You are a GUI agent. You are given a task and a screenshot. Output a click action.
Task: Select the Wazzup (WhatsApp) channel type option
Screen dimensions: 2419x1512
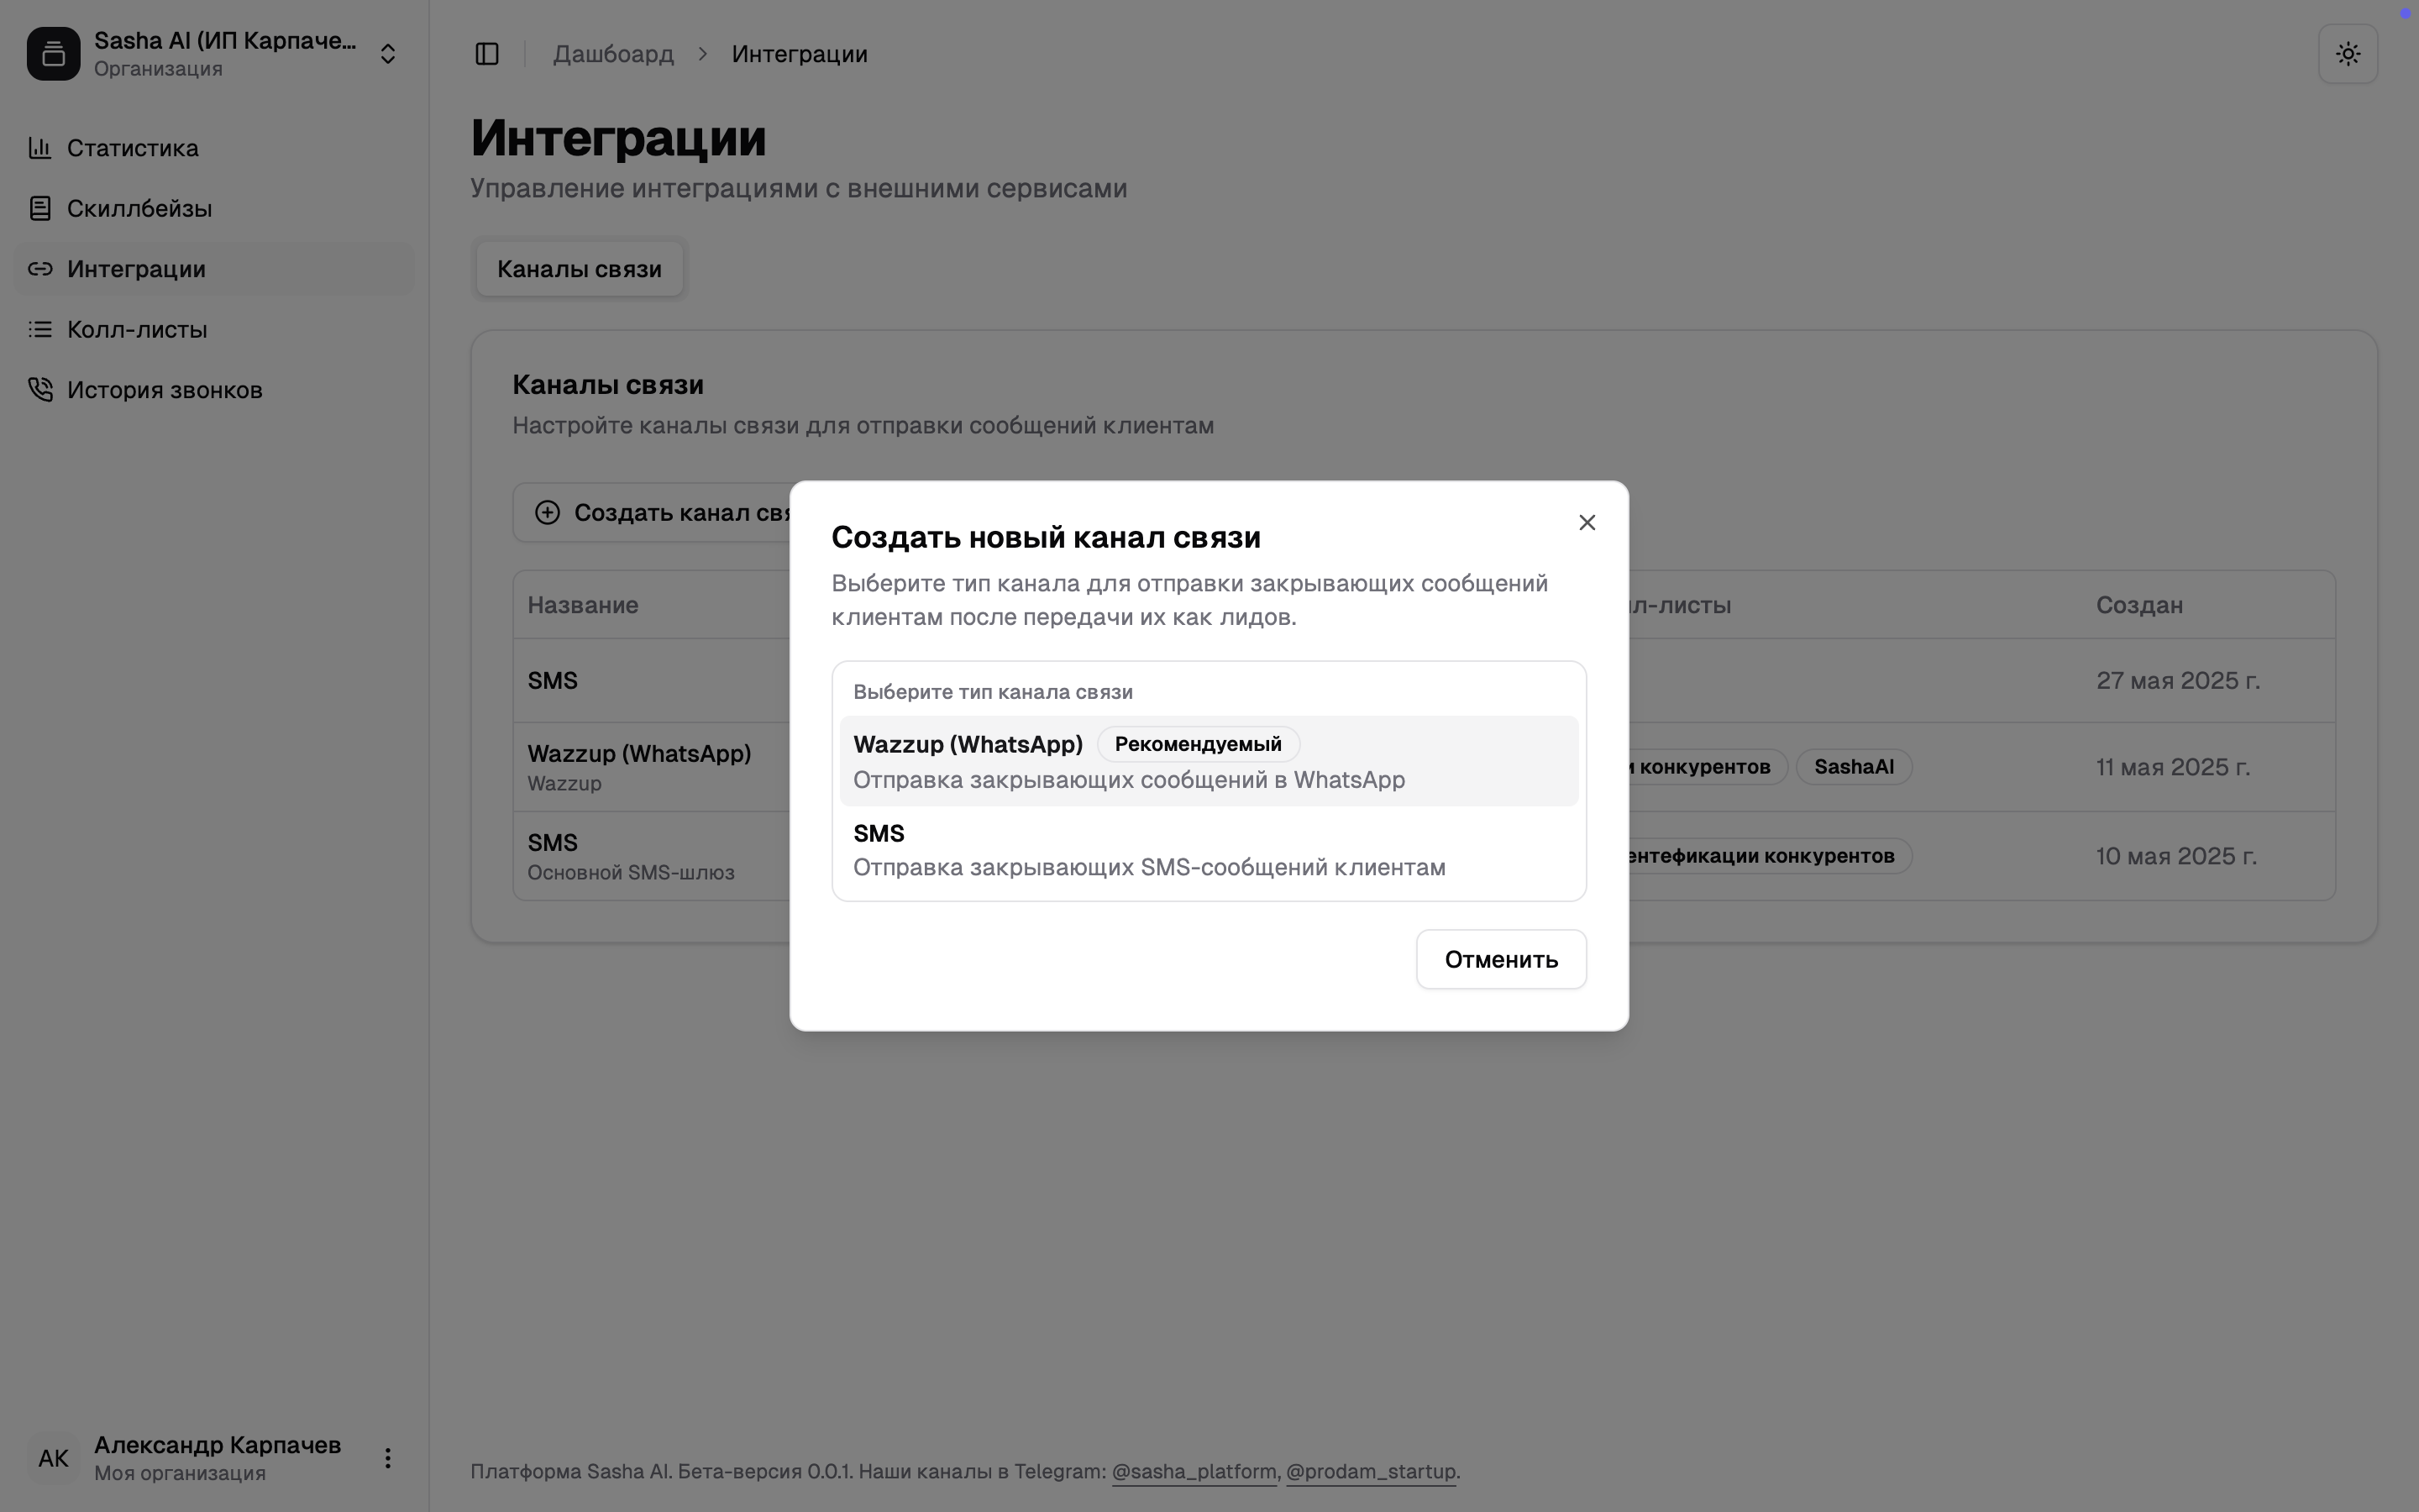(1208, 761)
